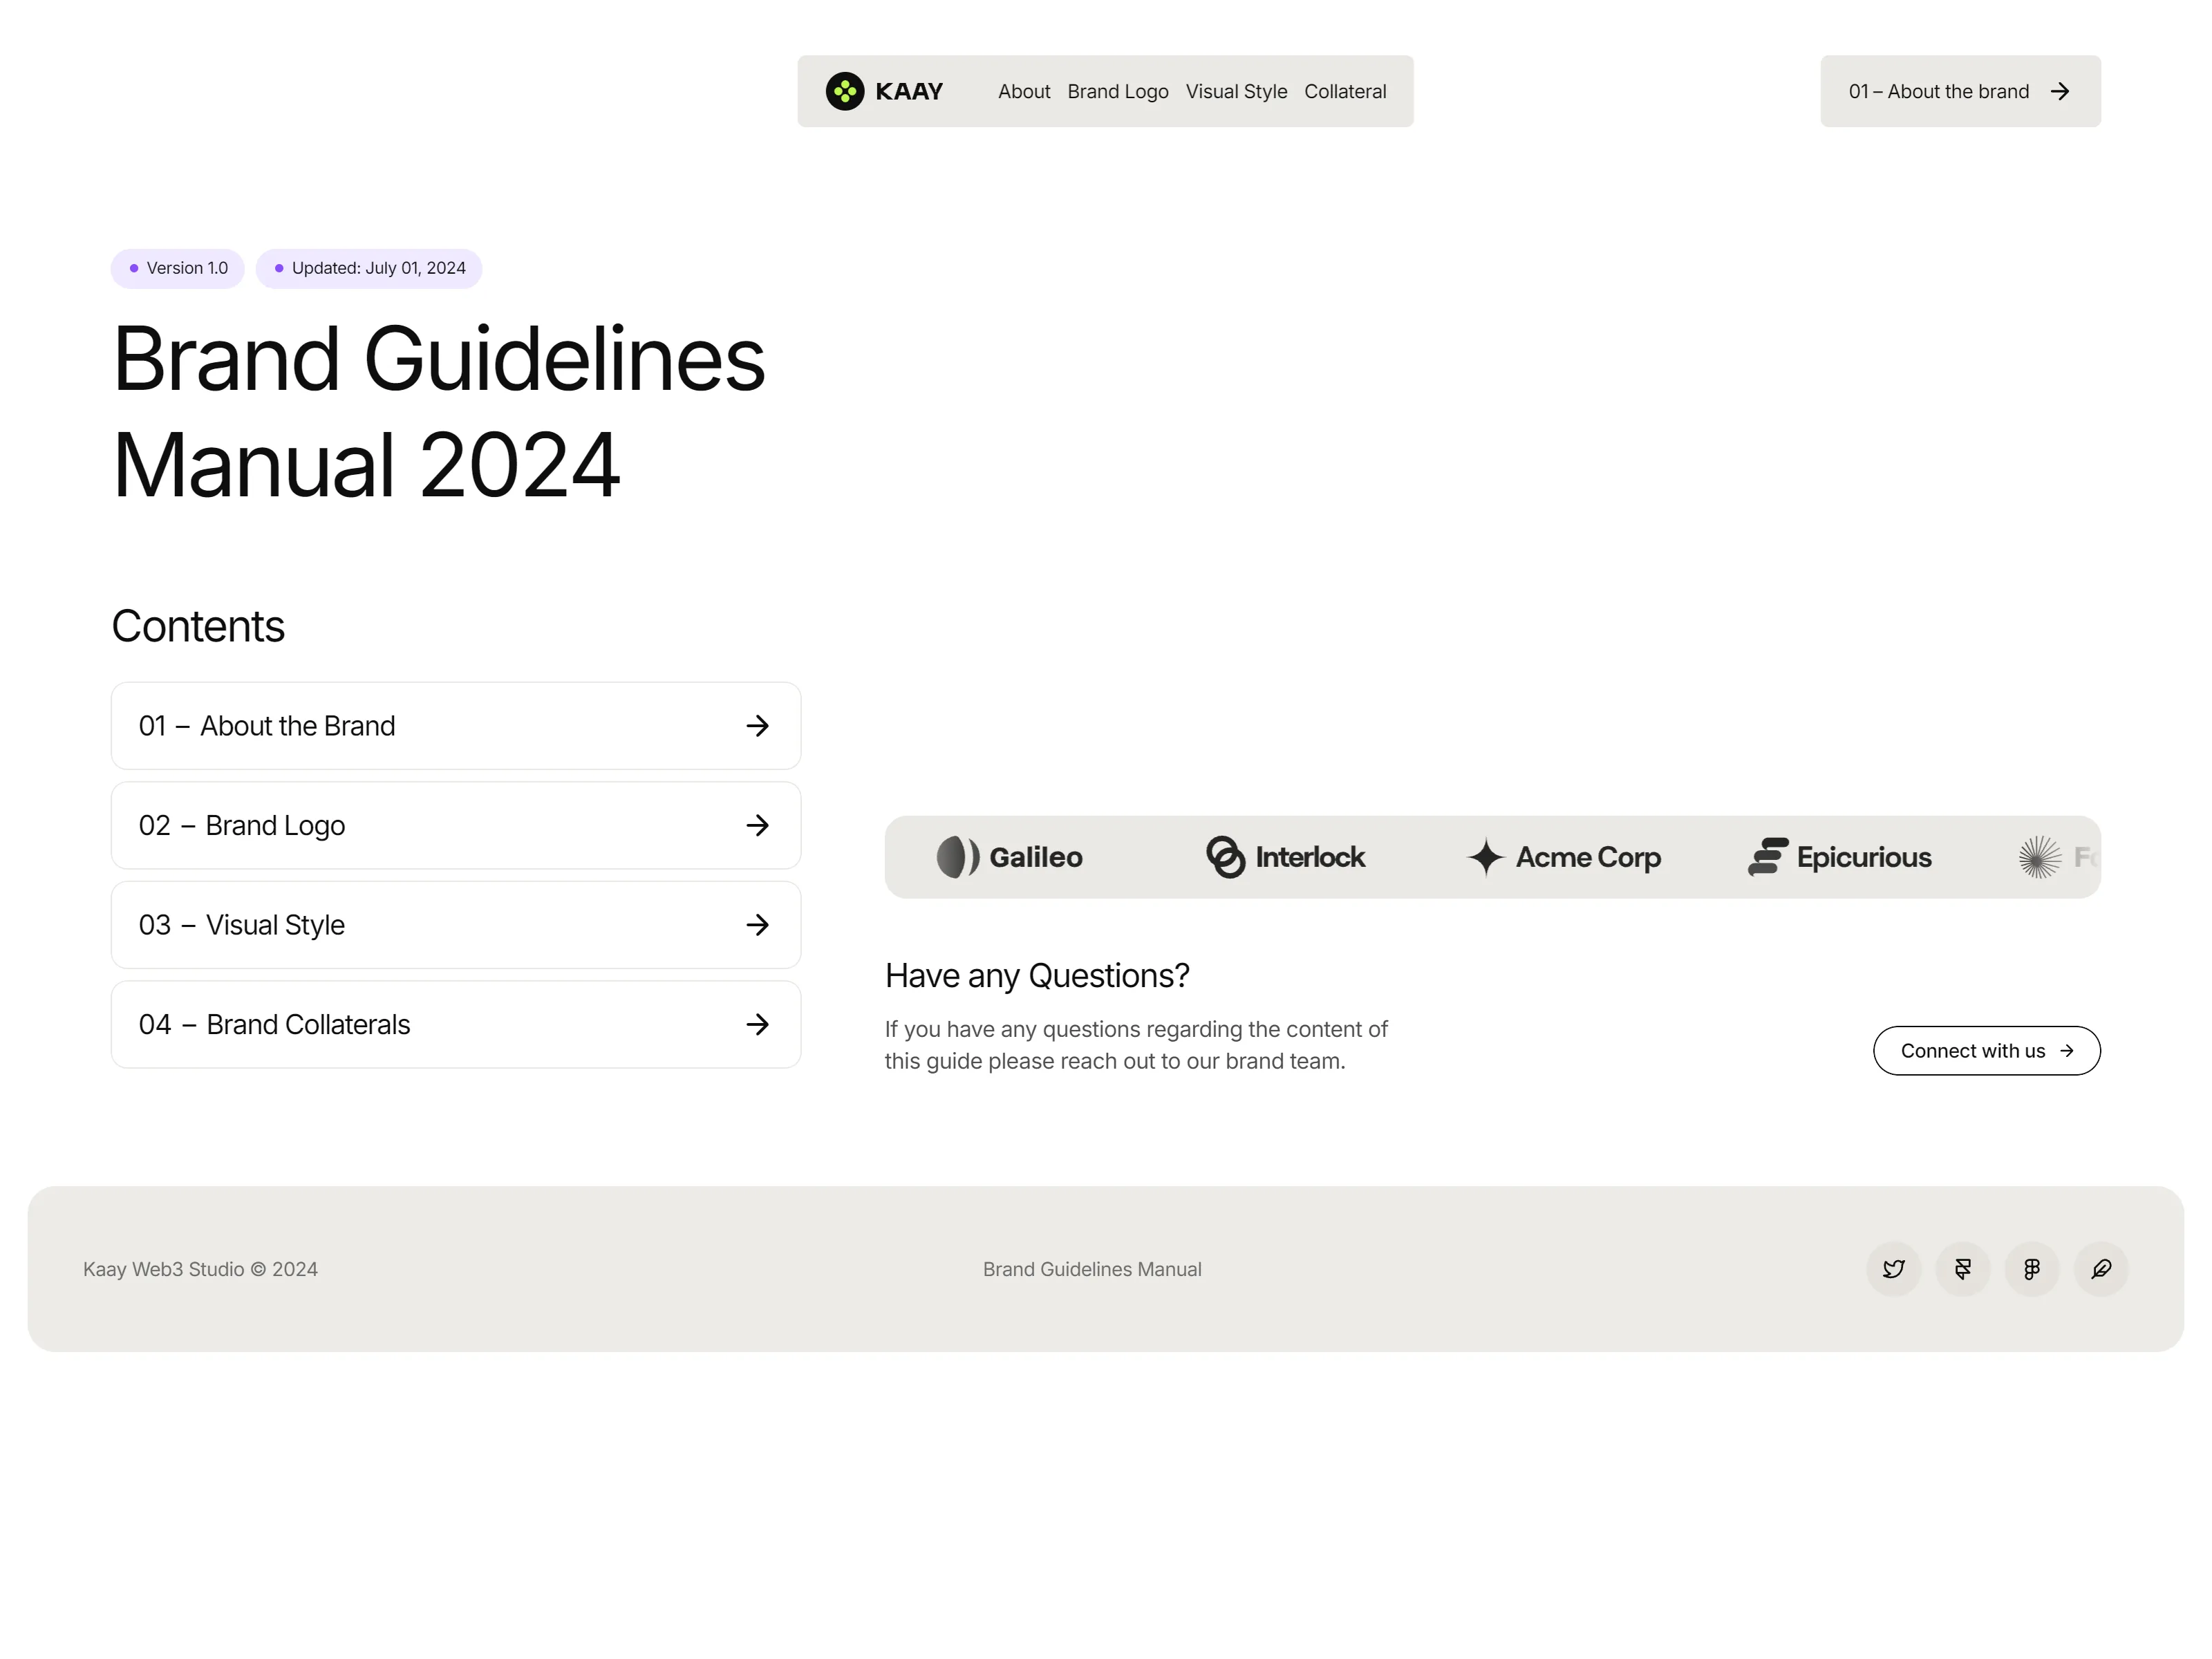Image resolution: width=2212 pixels, height=1659 pixels.
Task: Click the Version 1.0 badge
Action: pyautogui.click(x=177, y=268)
